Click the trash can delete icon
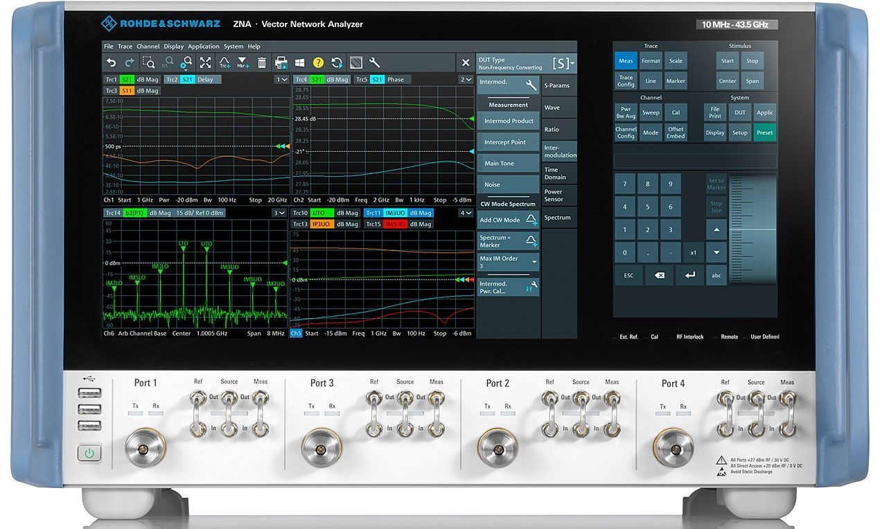This screenshot has height=529, width=880. (x=262, y=62)
